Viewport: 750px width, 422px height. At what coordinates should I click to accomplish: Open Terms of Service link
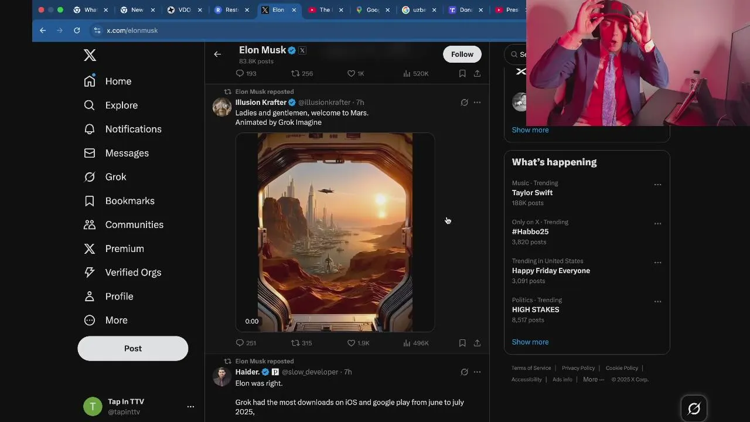click(x=531, y=368)
